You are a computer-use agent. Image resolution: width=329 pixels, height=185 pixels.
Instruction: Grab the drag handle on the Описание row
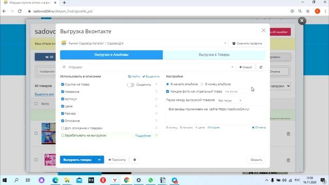pos(156,121)
